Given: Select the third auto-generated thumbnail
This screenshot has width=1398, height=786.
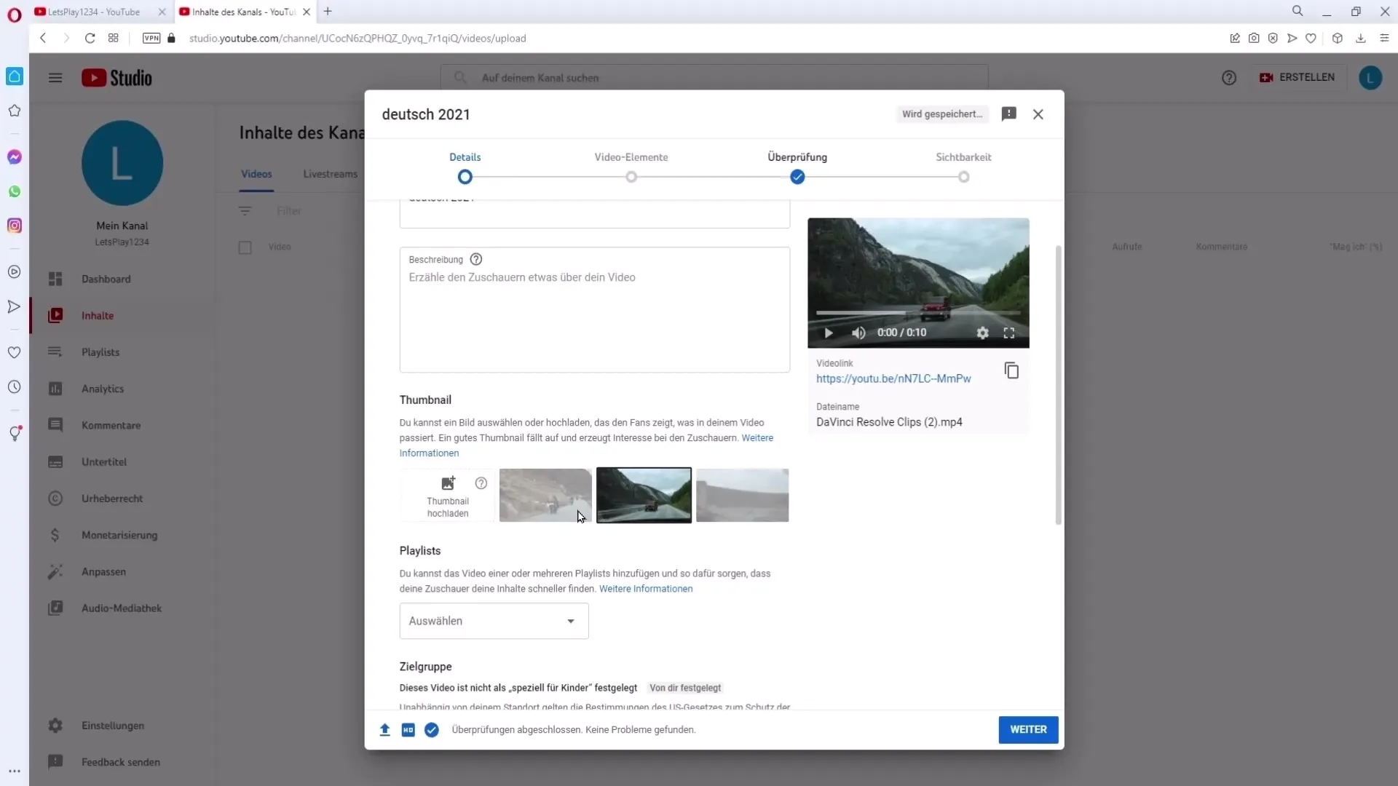Looking at the screenshot, I should [x=742, y=495].
